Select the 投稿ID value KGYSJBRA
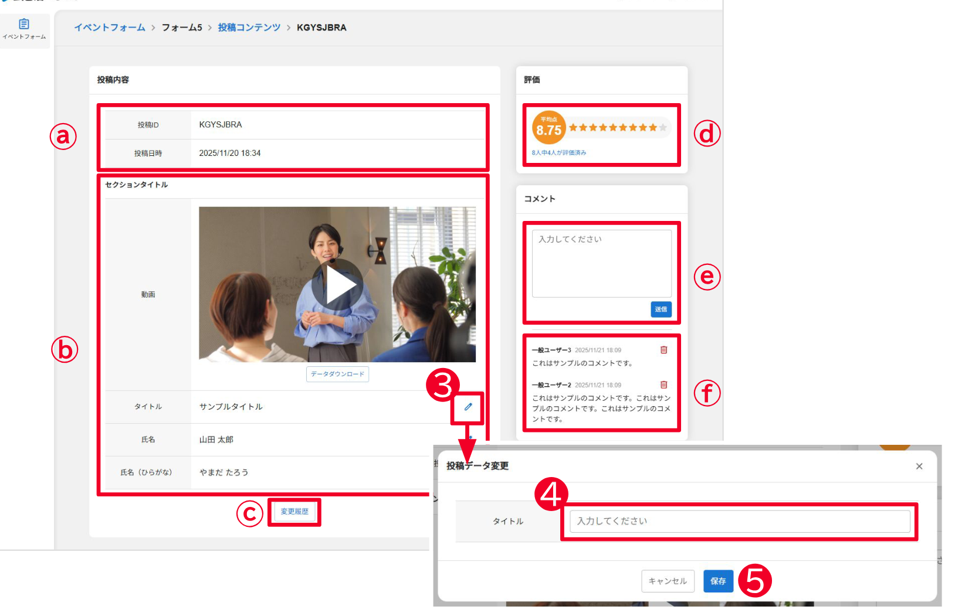Image resolution: width=965 pixels, height=613 pixels. [221, 125]
